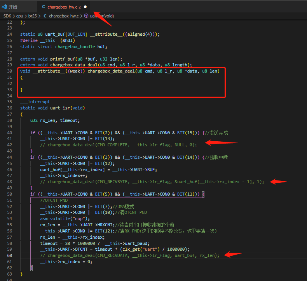The image size is (307, 281).
Task: Click '#define __this' on line 25
Action: (38, 40)
